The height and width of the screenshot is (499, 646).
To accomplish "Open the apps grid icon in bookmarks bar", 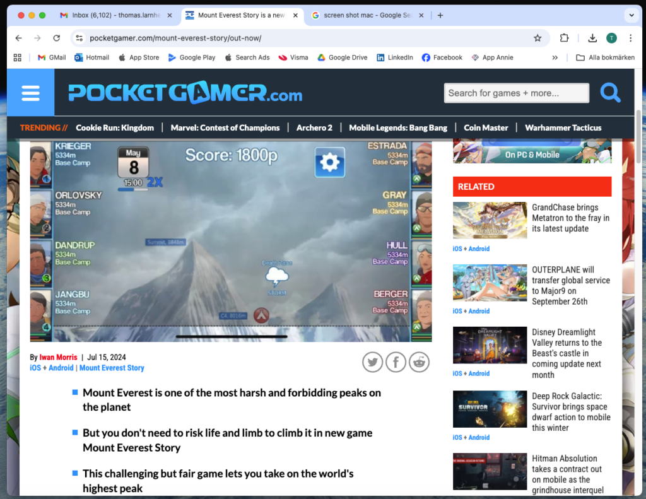I will (17, 57).
